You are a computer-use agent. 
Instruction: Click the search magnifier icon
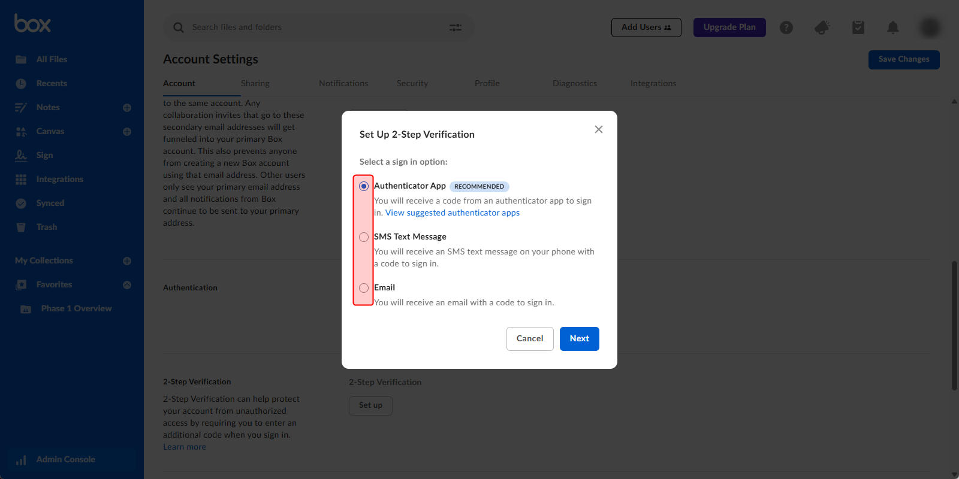pyautogui.click(x=179, y=28)
